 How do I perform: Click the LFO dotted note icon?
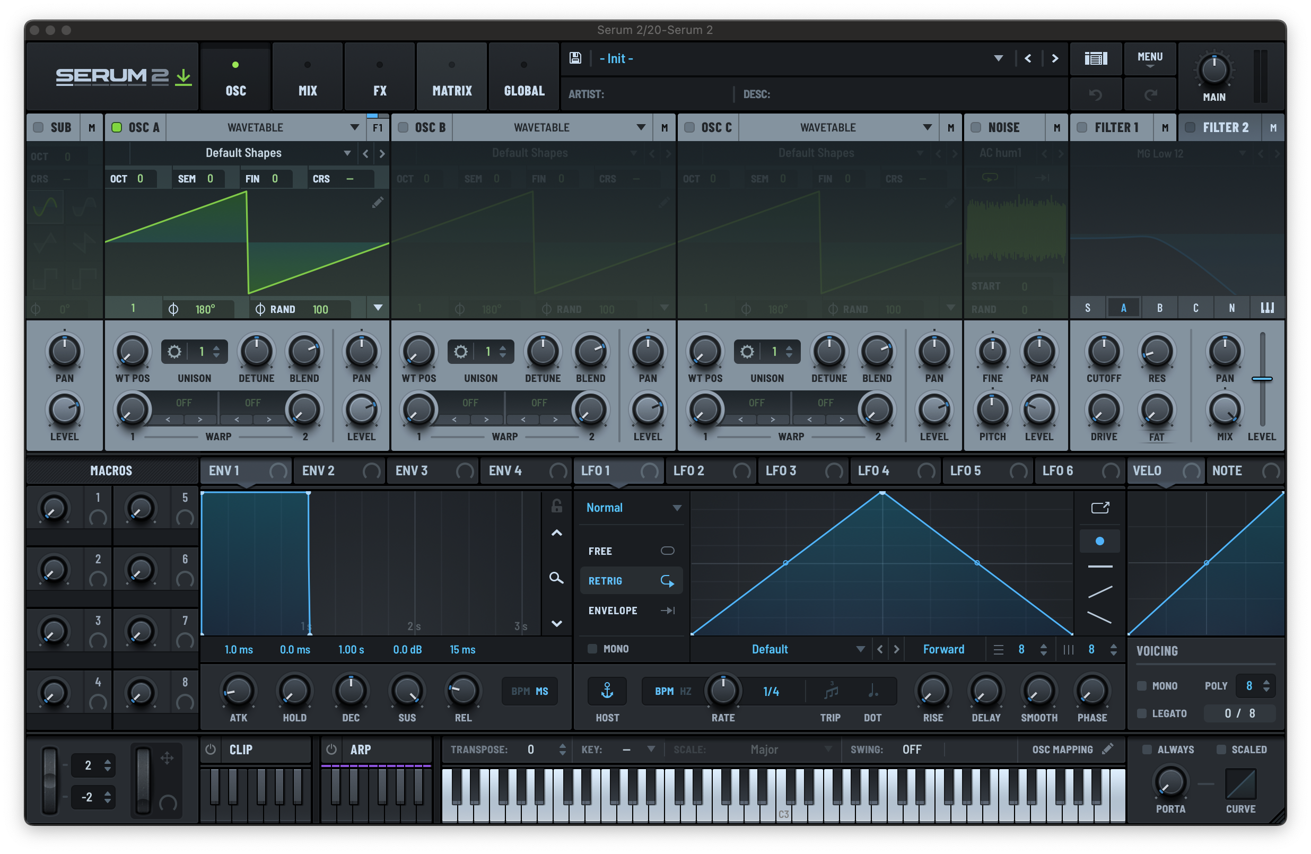873,691
